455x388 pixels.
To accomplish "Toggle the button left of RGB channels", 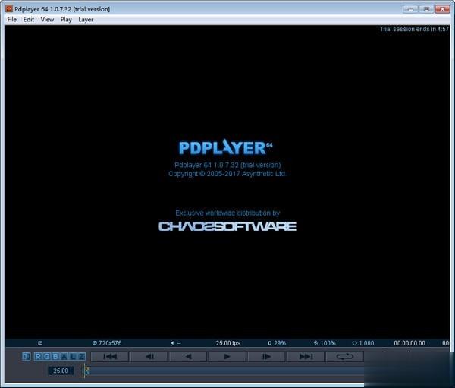I will [x=27, y=356].
